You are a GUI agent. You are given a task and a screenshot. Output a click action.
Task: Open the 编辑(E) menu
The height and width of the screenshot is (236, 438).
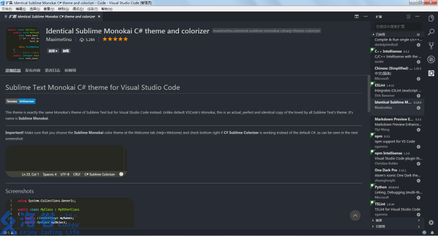pyautogui.click(x=21, y=9)
